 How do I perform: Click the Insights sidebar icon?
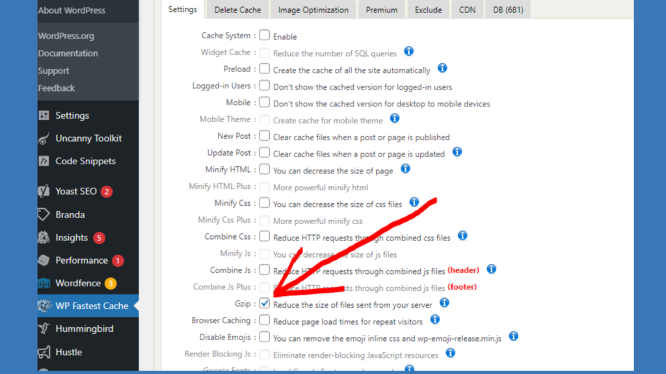point(44,238)
